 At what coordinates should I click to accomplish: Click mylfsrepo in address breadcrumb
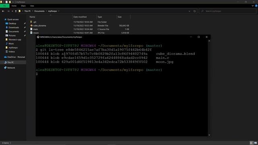pos(52,11)
